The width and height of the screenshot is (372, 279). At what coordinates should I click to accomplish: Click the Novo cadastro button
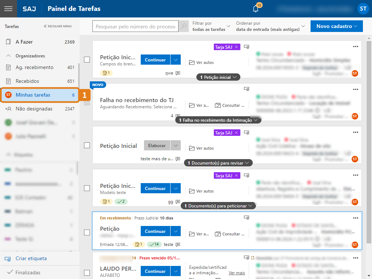click(336, 26)
